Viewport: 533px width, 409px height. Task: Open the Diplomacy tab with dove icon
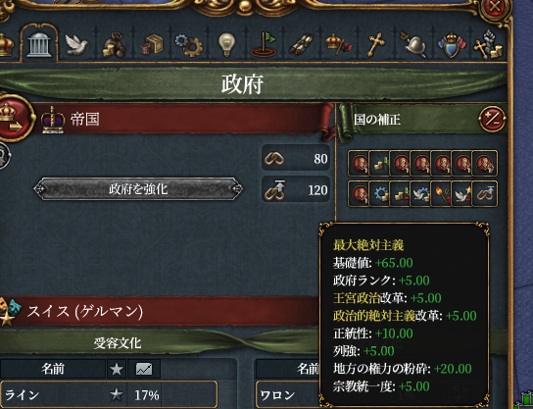point(76,44)
